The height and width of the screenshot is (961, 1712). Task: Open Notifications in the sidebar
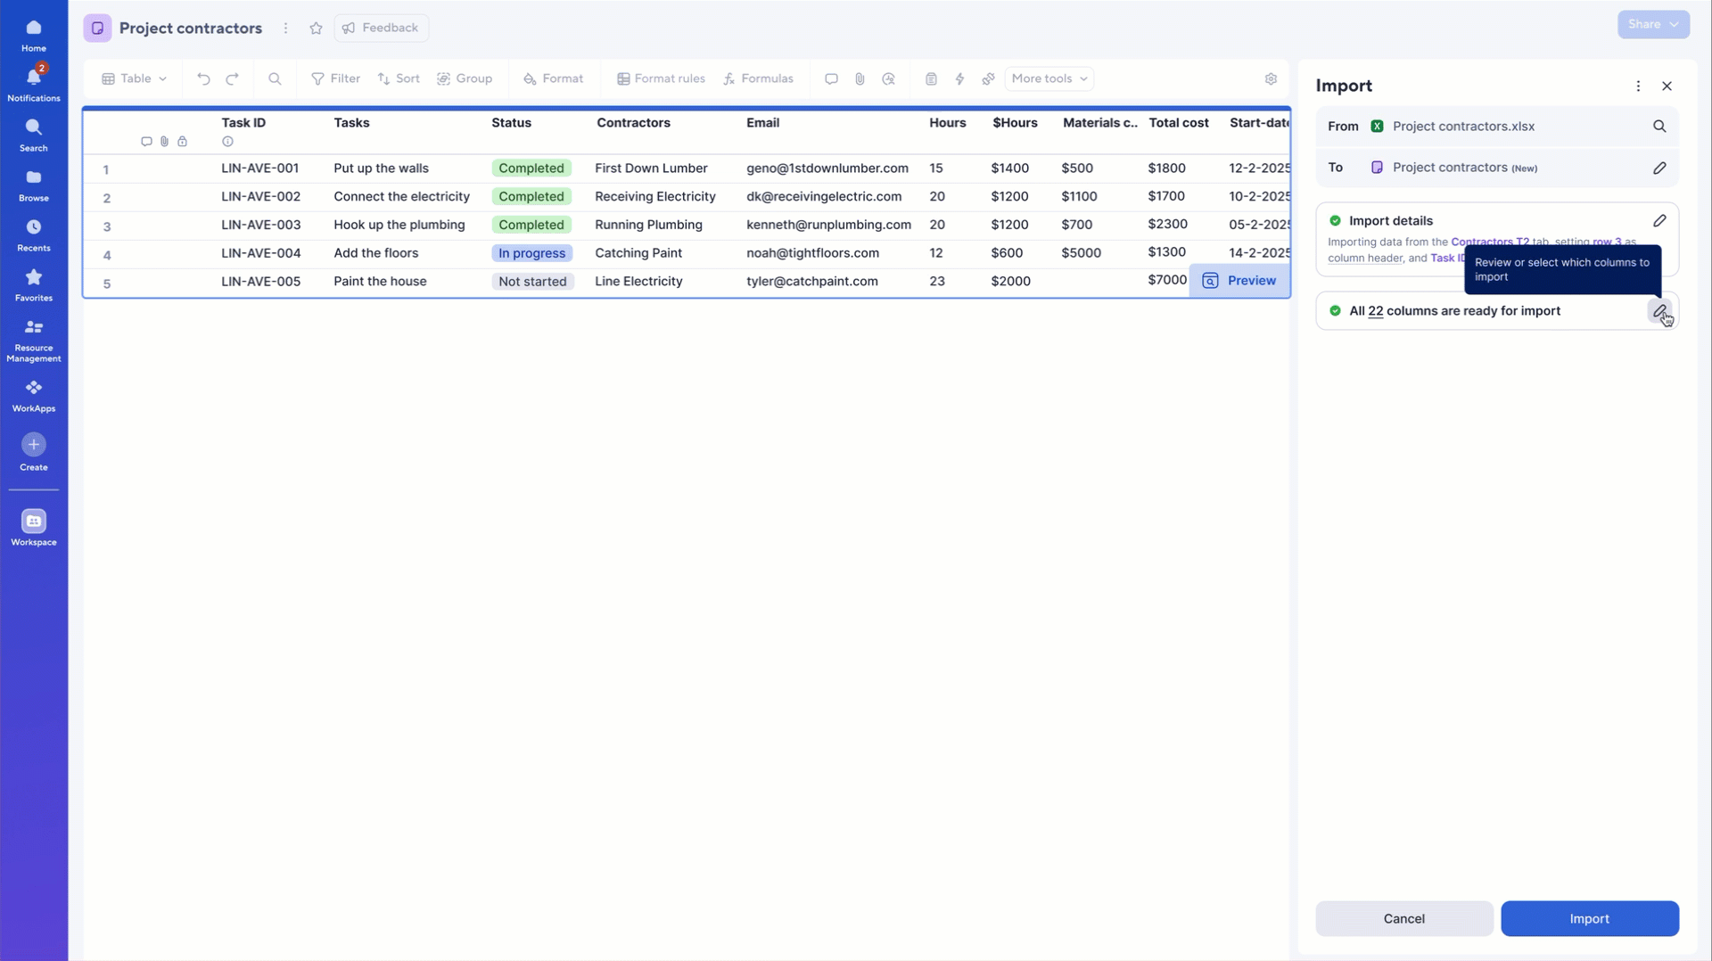click(x=34, y=83)
